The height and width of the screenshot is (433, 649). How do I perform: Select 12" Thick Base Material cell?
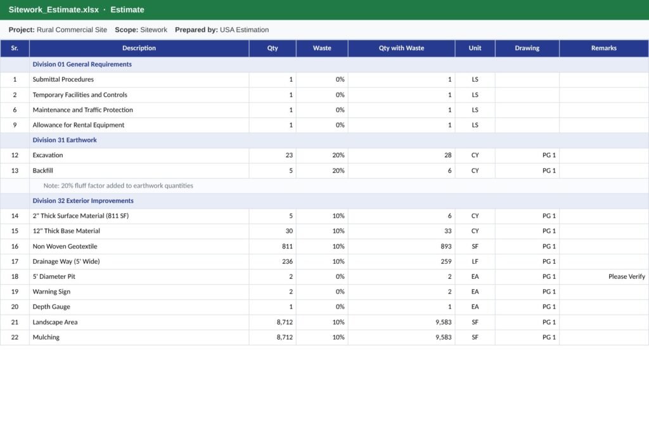coord(139,231)
